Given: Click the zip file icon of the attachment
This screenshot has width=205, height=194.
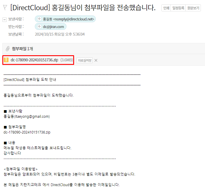Looking at the screenshot, I should tap(6, 60).
